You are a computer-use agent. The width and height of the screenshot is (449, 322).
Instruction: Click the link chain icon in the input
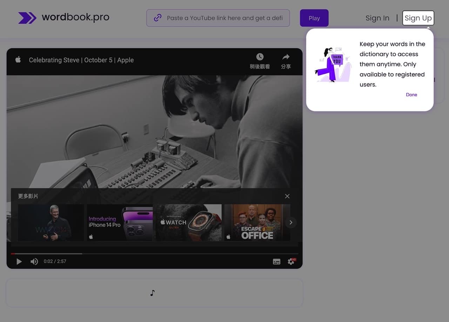158,18
